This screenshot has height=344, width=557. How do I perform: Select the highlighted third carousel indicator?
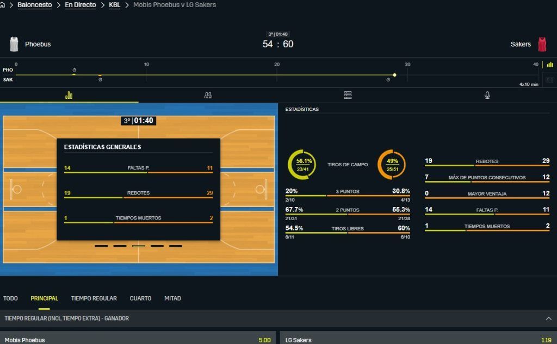tap(139, 246)
